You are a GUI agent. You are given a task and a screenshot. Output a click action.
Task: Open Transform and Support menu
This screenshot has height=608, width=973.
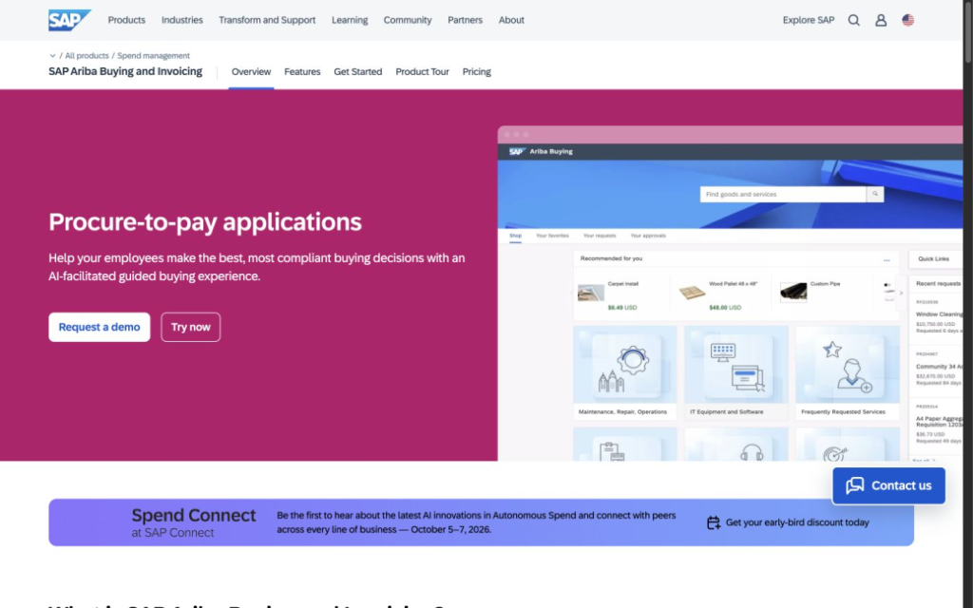267,20
